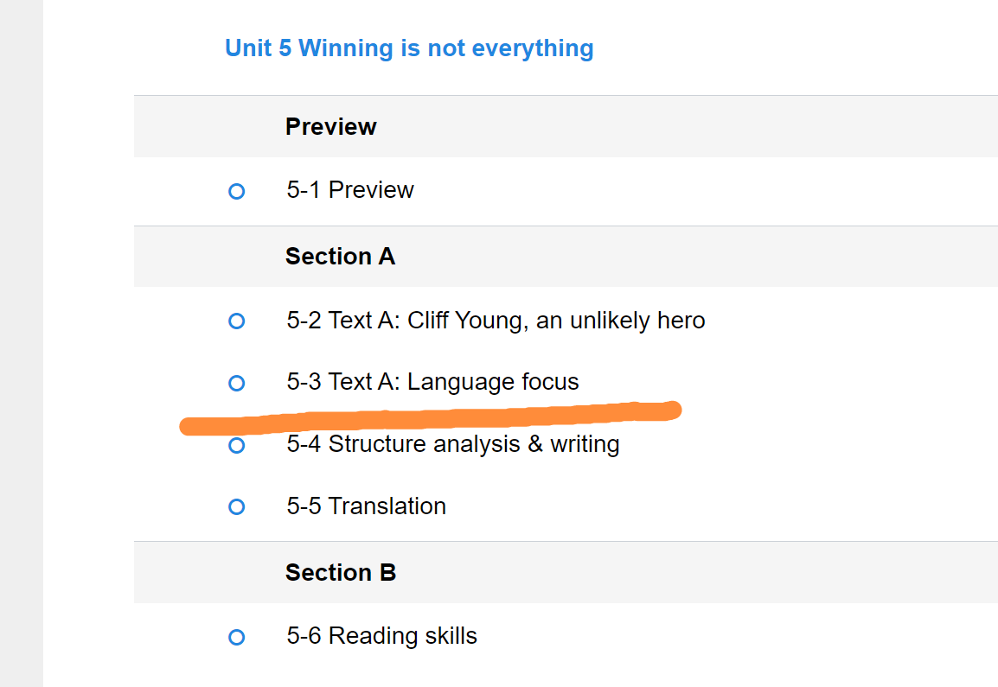Select the circle marker beside Reading skills

pos(236,638)
